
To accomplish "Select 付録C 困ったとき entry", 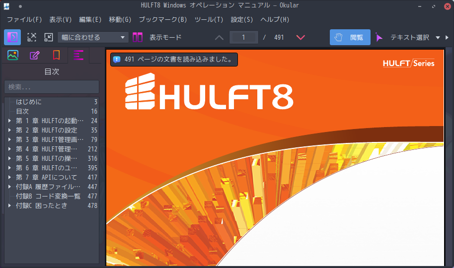I will (42, 205).
